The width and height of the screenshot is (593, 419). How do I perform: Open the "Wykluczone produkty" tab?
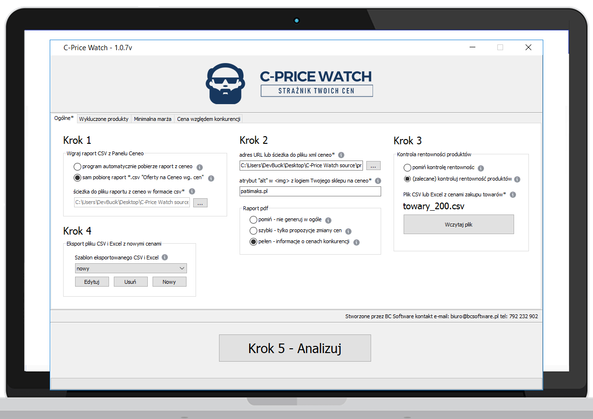(x=104, y=119)
